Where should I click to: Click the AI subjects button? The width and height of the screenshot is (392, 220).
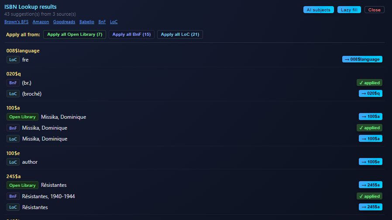[x=319, y=10]
